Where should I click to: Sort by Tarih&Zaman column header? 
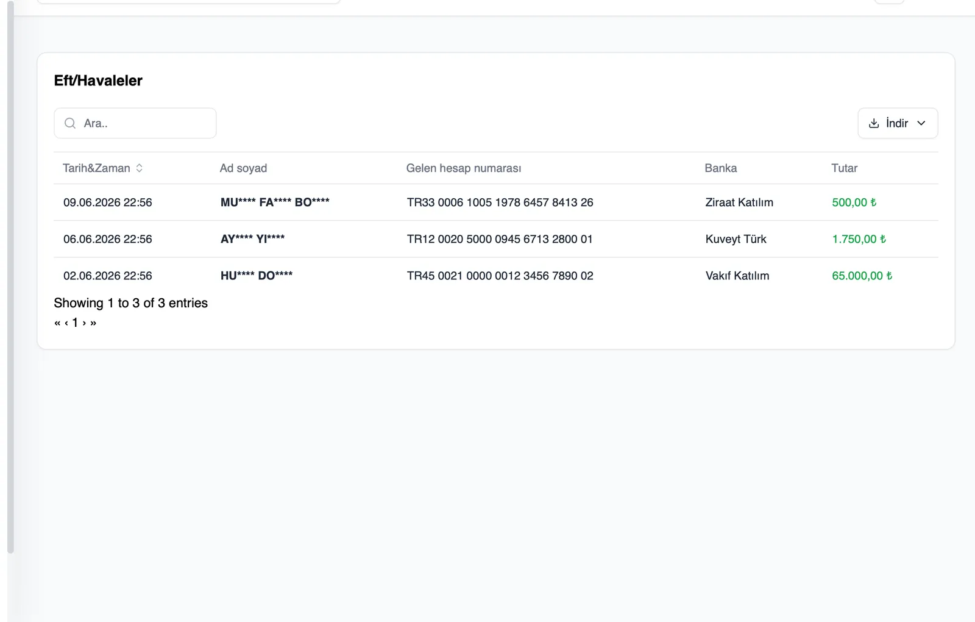(96, 168)
